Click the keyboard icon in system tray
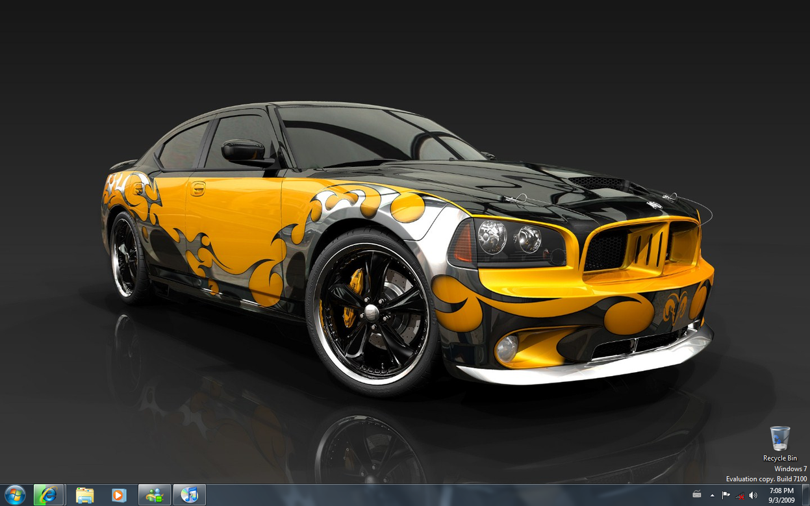The width and height of the screenshot is (810, 506). [x=697, y=495]
